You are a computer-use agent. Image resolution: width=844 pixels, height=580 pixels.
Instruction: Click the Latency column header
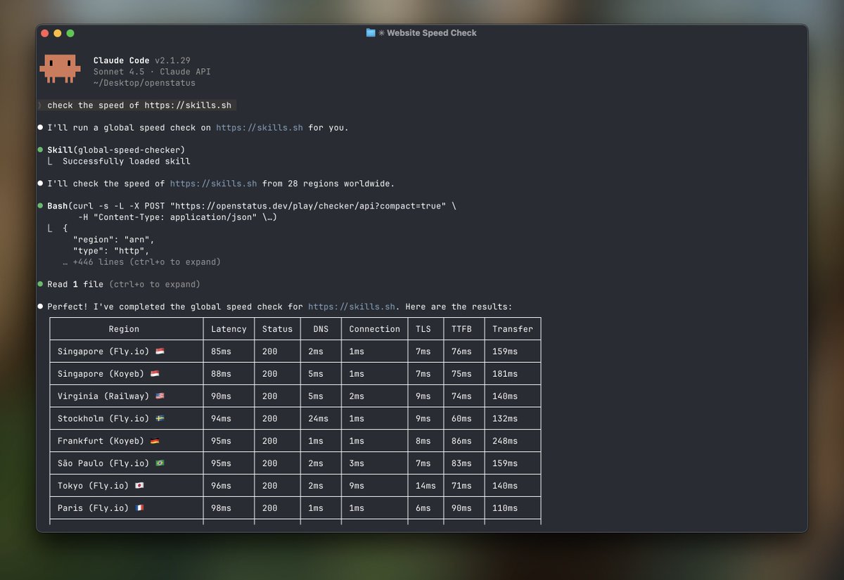(229, 329)
